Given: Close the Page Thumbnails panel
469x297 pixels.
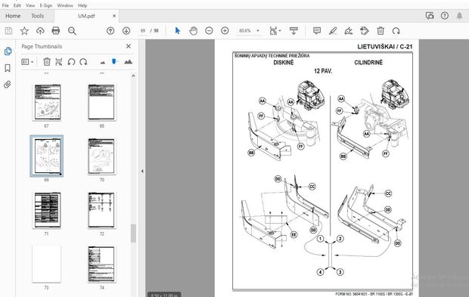Looking at the screenshot, I should 129,46.
